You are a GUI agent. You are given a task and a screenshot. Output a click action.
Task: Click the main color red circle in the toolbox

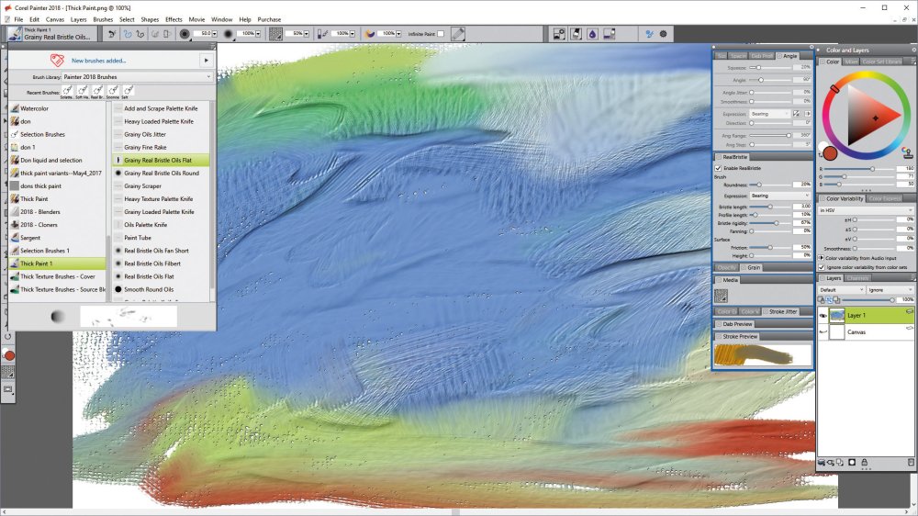[x=9, y=355]
